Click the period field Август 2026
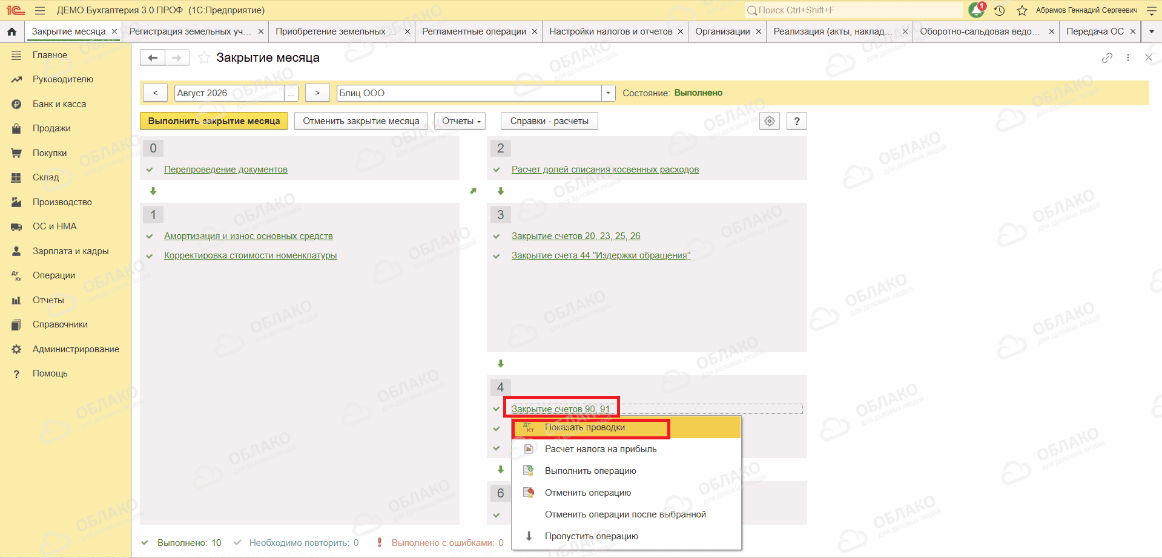The image size is (1162, 558). coord(229,93)
